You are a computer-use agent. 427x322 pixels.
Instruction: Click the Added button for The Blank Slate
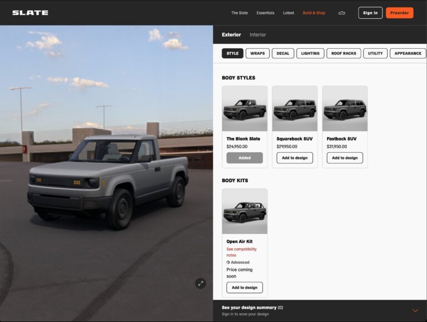click(245, 158)
